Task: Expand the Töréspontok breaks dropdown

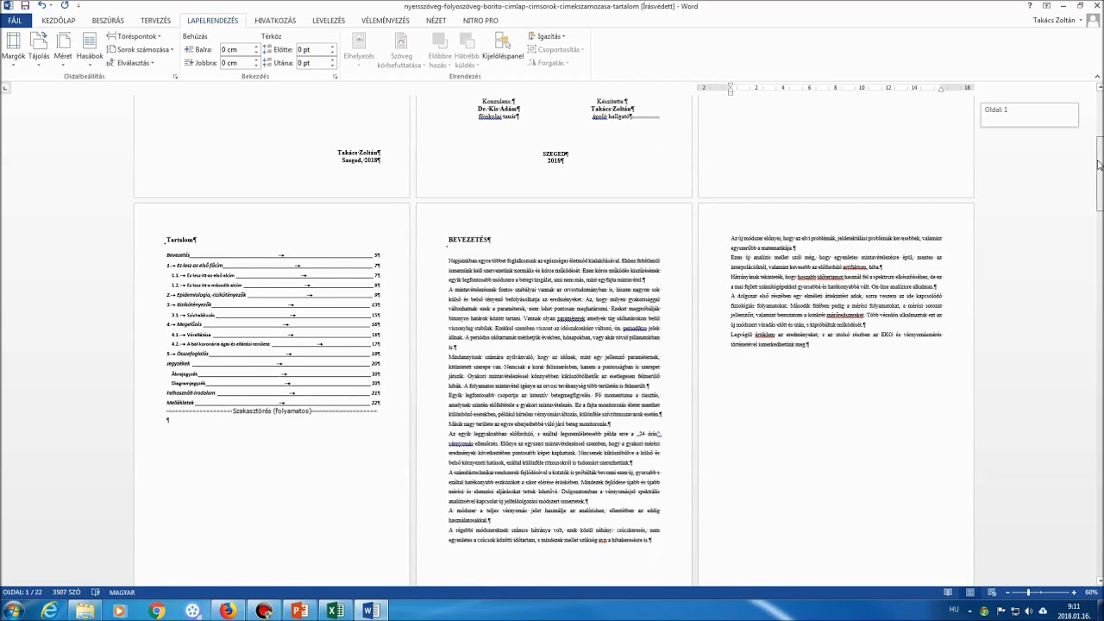Action: 134,36
